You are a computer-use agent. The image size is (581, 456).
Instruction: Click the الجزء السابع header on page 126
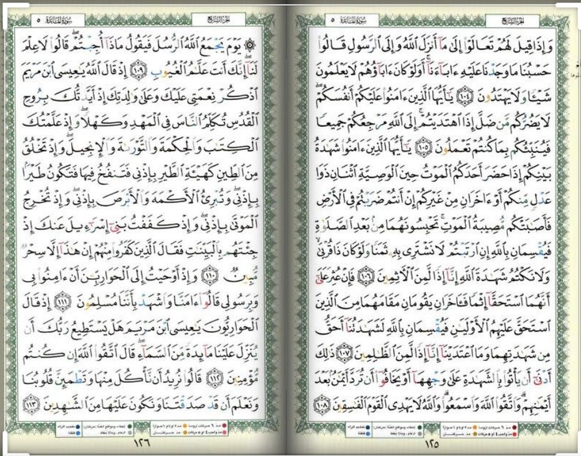coord(219,20)
